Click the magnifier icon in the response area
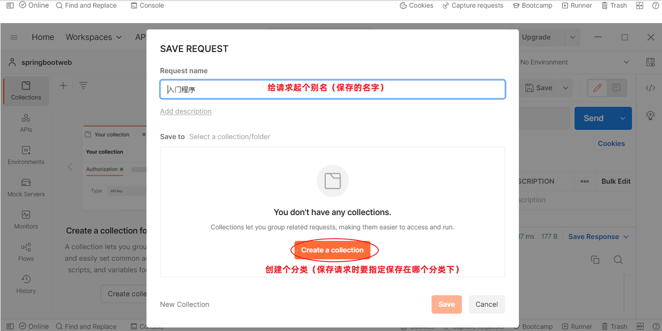Image resolution: width=662 pixels, height=331 pixels. [618, 260]
